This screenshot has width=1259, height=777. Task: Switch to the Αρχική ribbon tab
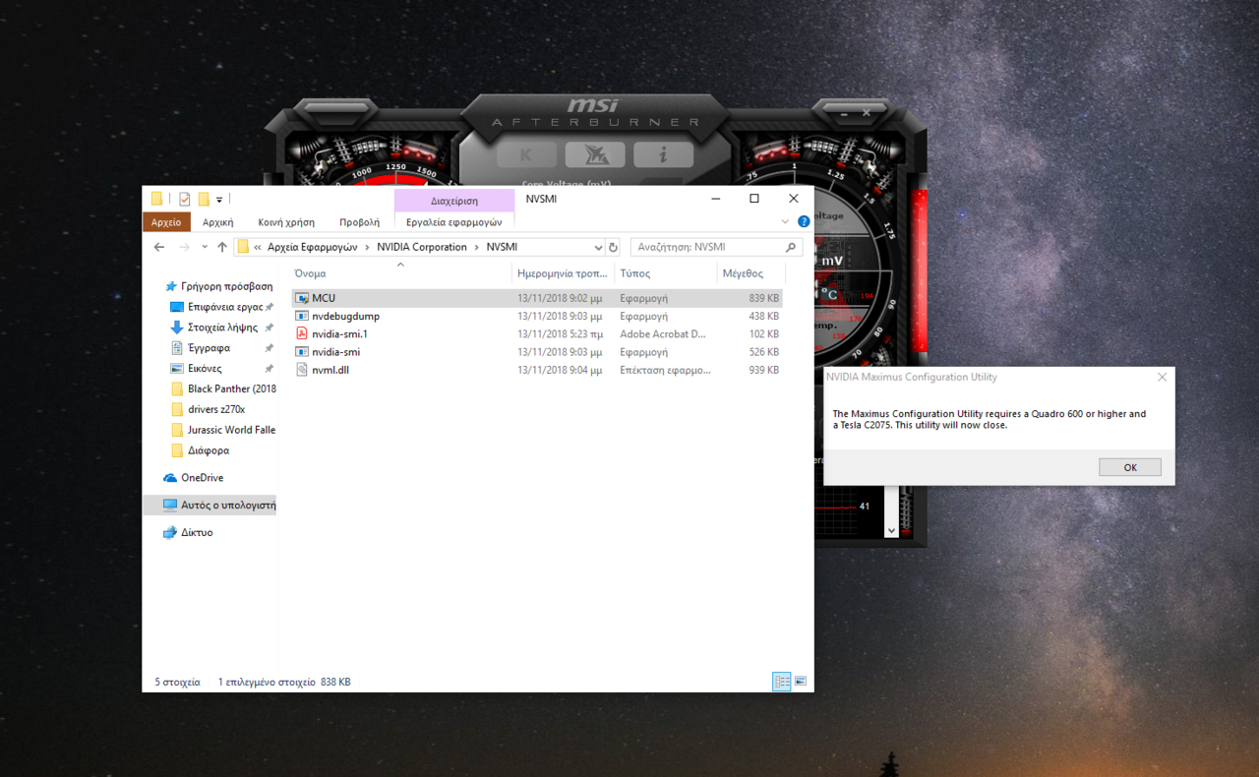tap(217, 222)
